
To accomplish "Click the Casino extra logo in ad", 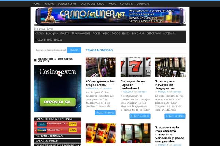I will click(58, 72).
